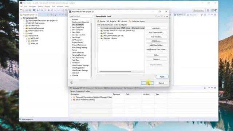Open the Order and Export tab
233x131 pixels.
[x=137, y=21]
